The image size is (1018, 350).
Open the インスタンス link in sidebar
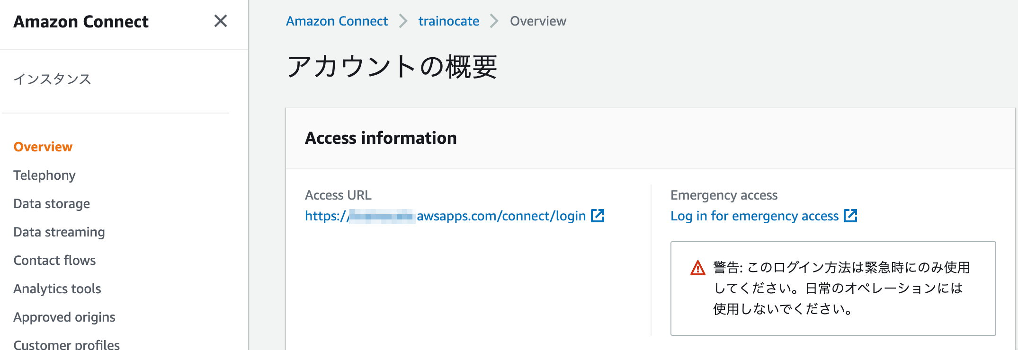click(52, 79)
